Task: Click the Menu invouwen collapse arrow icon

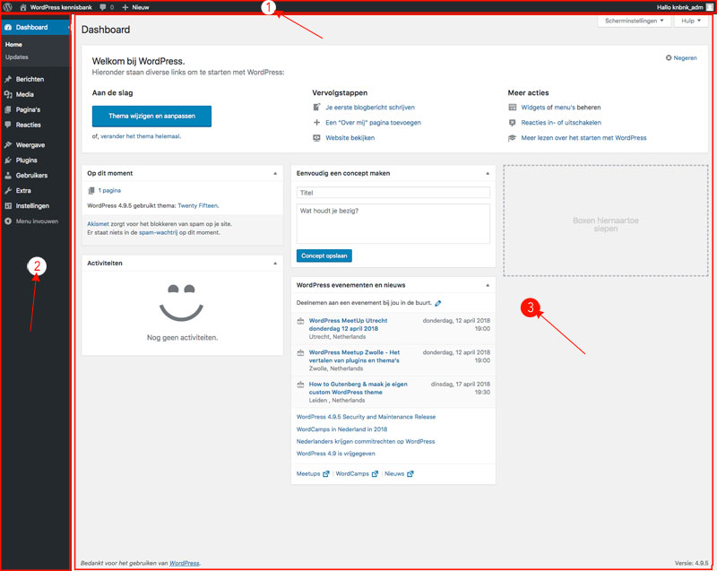Action: (8, 221)
